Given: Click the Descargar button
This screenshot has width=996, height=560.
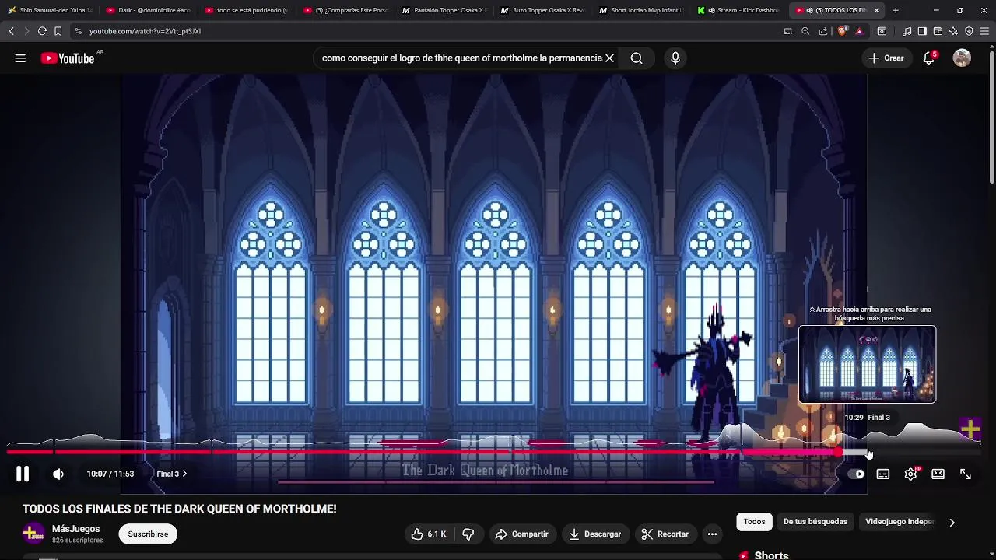Looking at the screenshot, I should (x=595, y=534).
